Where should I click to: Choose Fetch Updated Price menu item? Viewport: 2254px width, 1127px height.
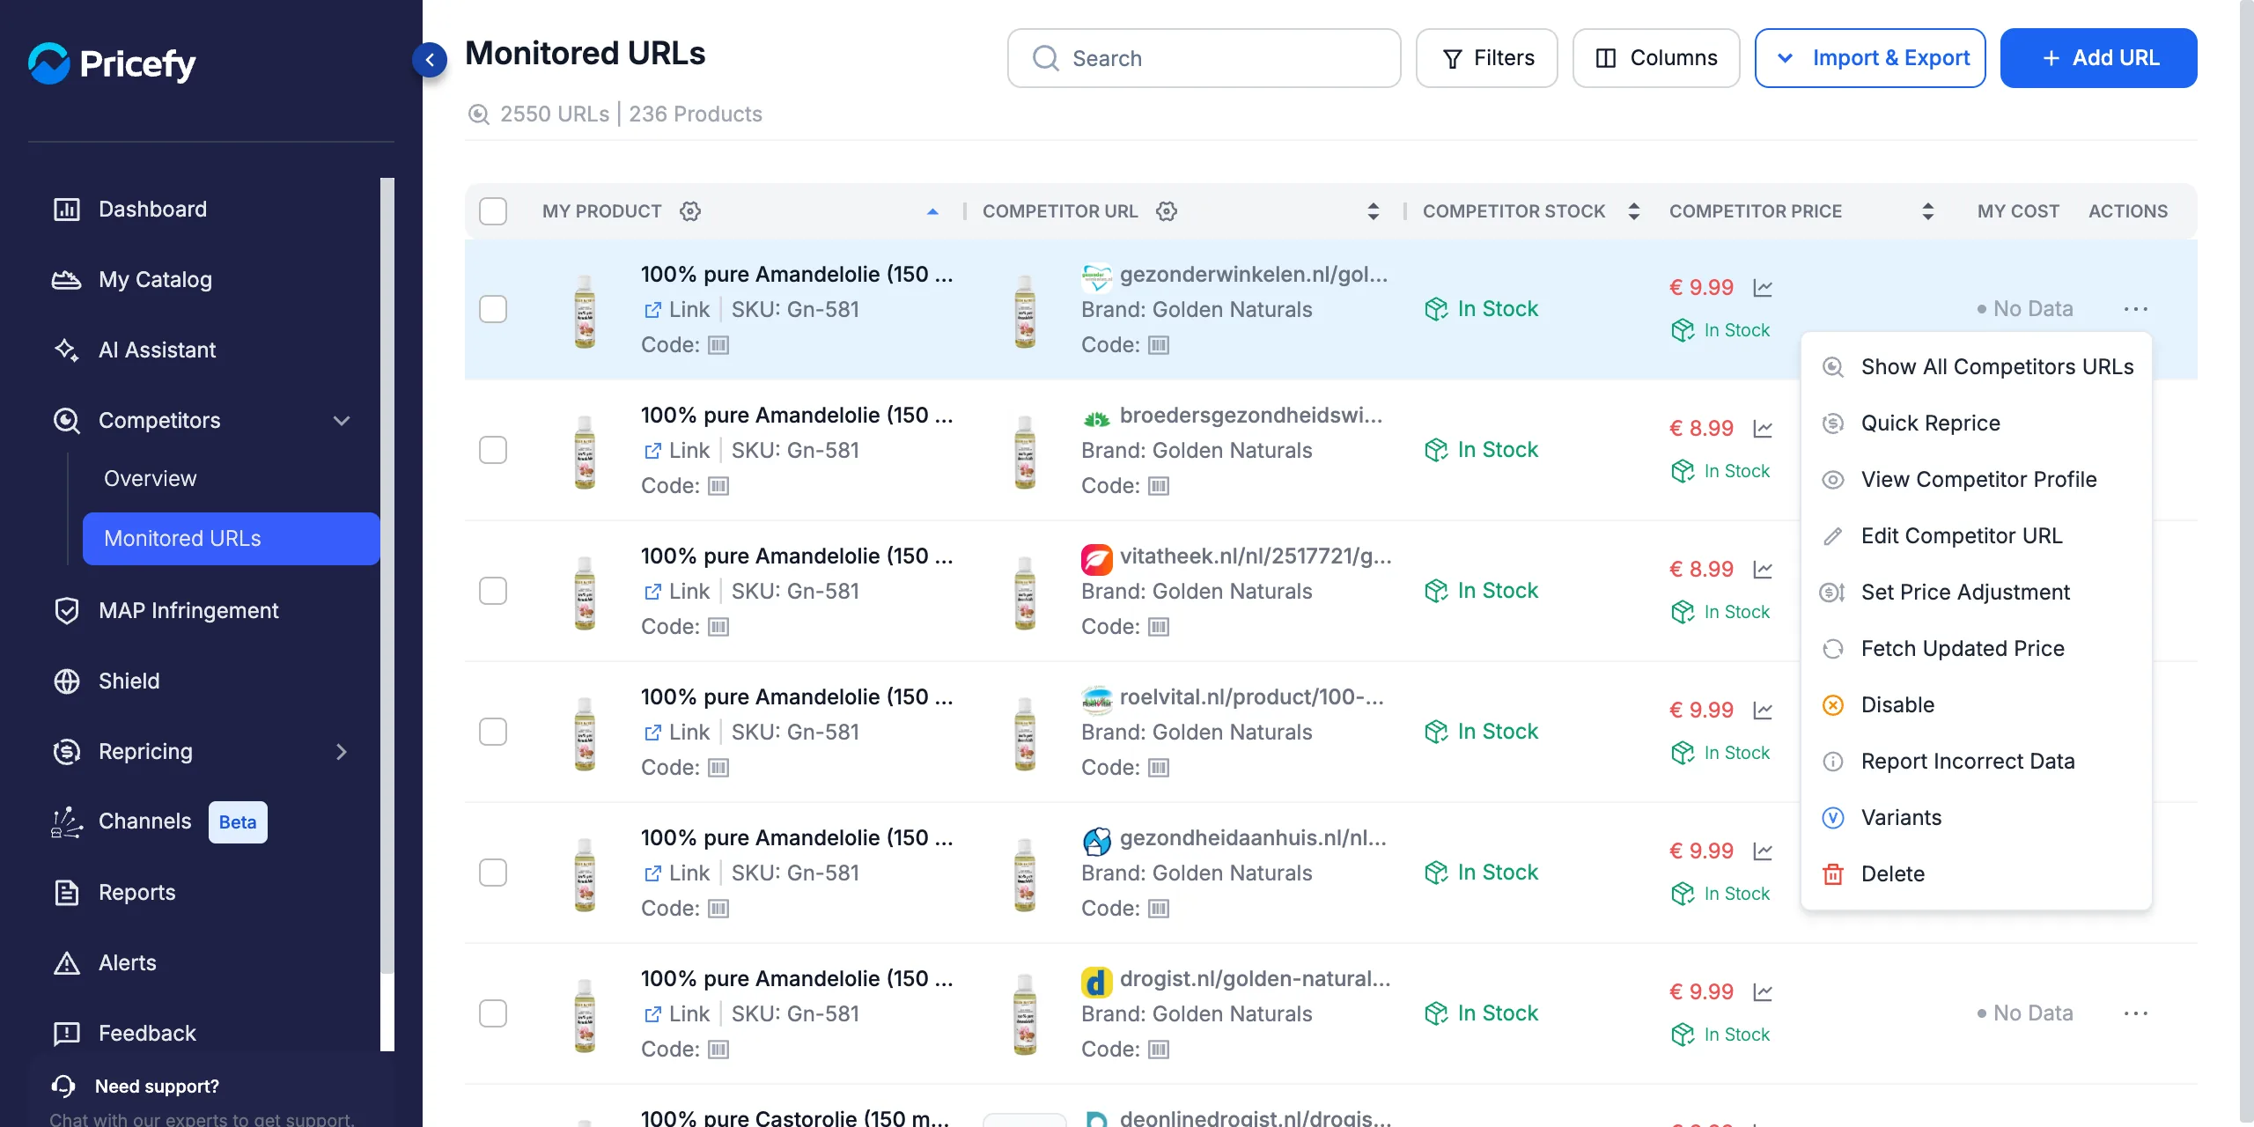[x=1977, y=649]
